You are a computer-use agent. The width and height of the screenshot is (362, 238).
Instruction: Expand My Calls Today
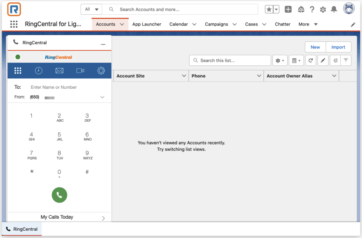pyautogui.click(x=59, y=217)
